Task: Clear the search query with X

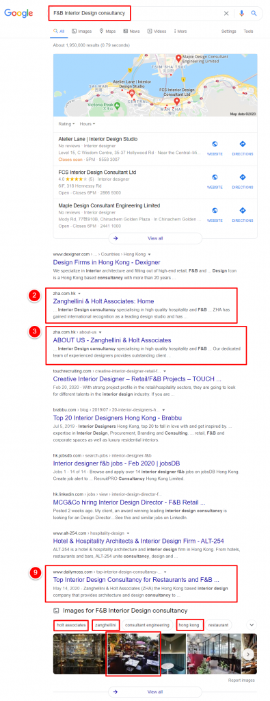Action: (x=226, y=14)
